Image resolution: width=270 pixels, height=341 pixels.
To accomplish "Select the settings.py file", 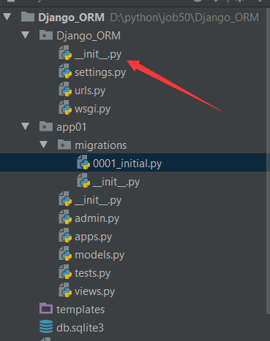I will 100,72.
